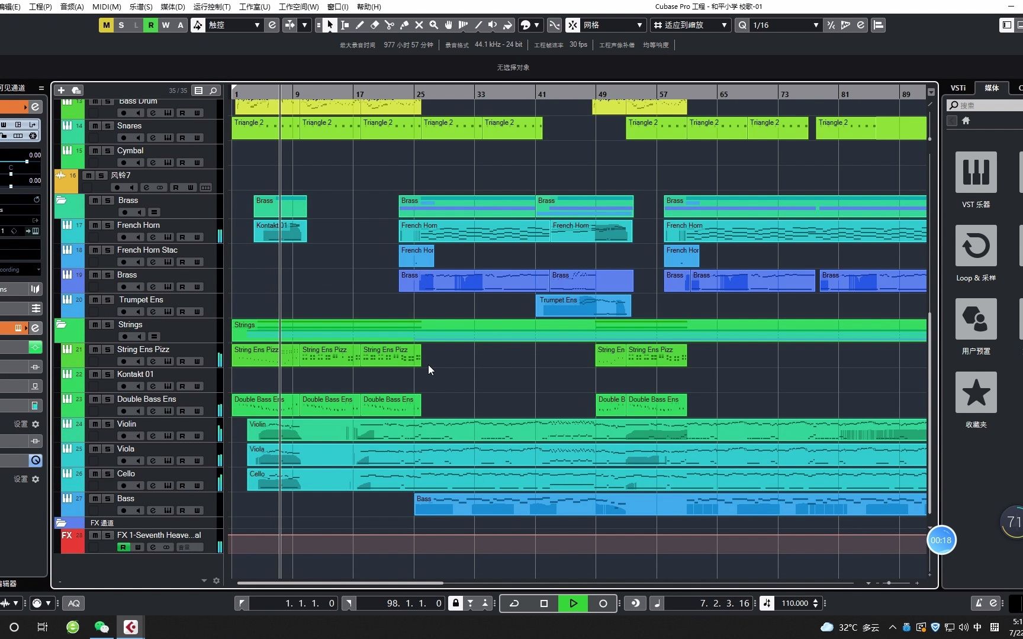This screenshot has height=639, width=1023.
Task: Select the Time Warp tool
Action: pos(464,25)
